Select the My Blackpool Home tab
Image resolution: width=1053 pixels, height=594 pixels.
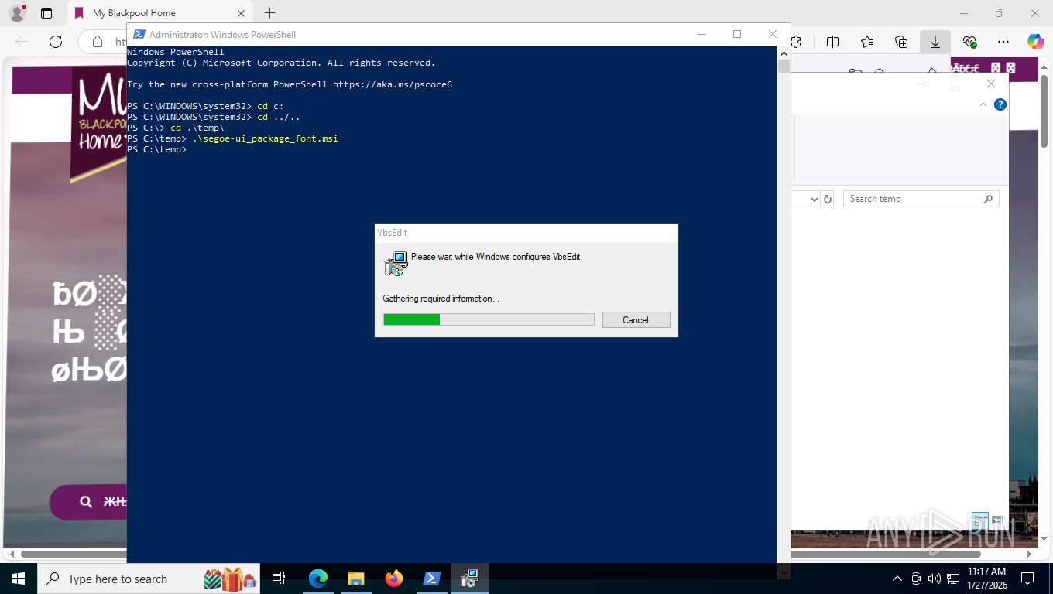coord(159,13)
